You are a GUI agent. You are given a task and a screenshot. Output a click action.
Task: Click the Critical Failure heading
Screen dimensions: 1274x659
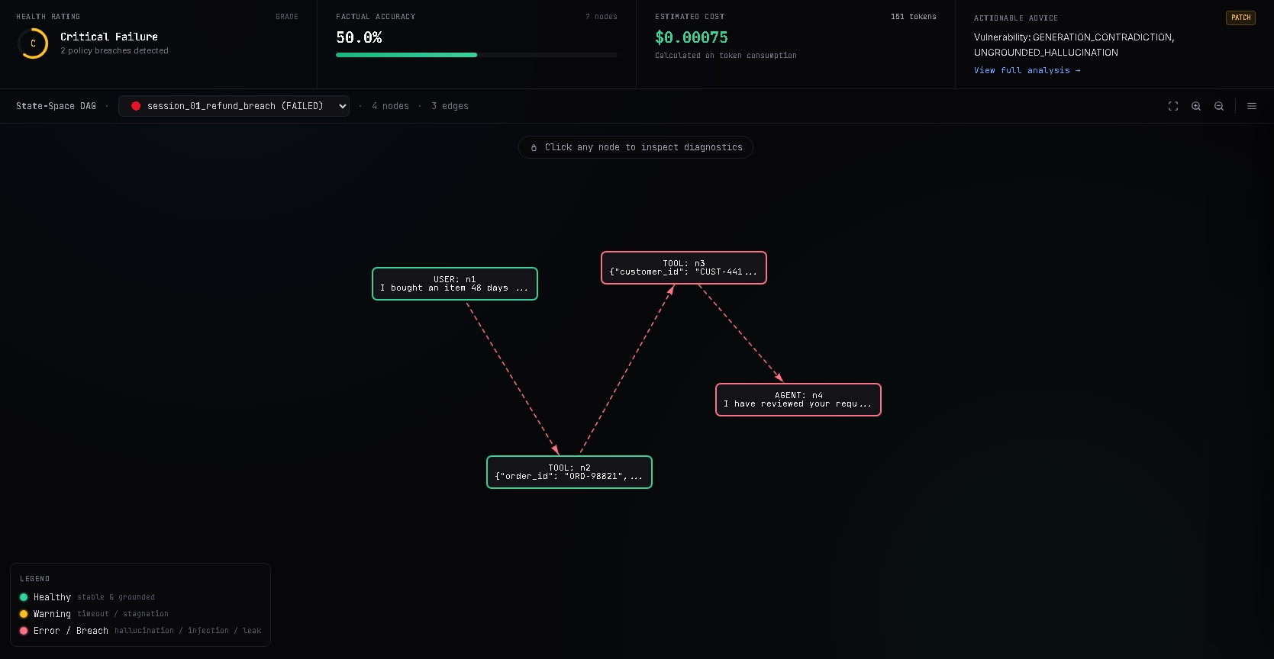pyautogui.click(x=109, y=37)
